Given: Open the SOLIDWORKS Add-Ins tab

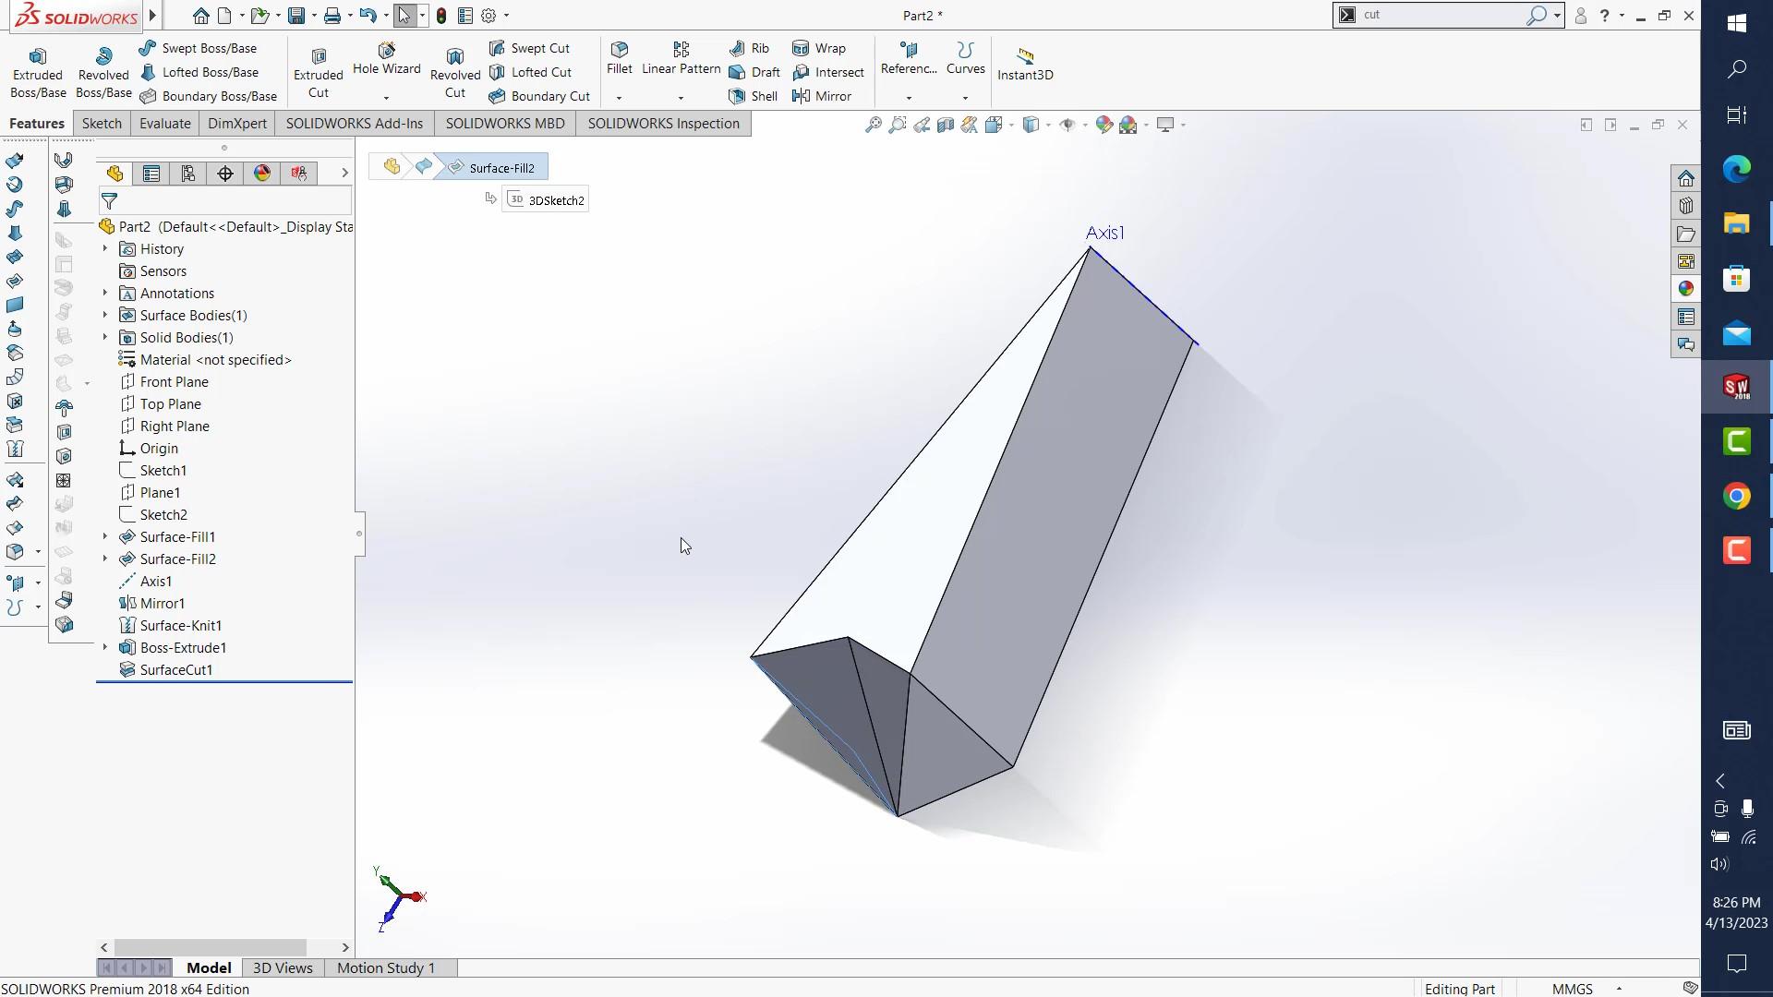Looking at the screenshot, I should tap(355, 124).
